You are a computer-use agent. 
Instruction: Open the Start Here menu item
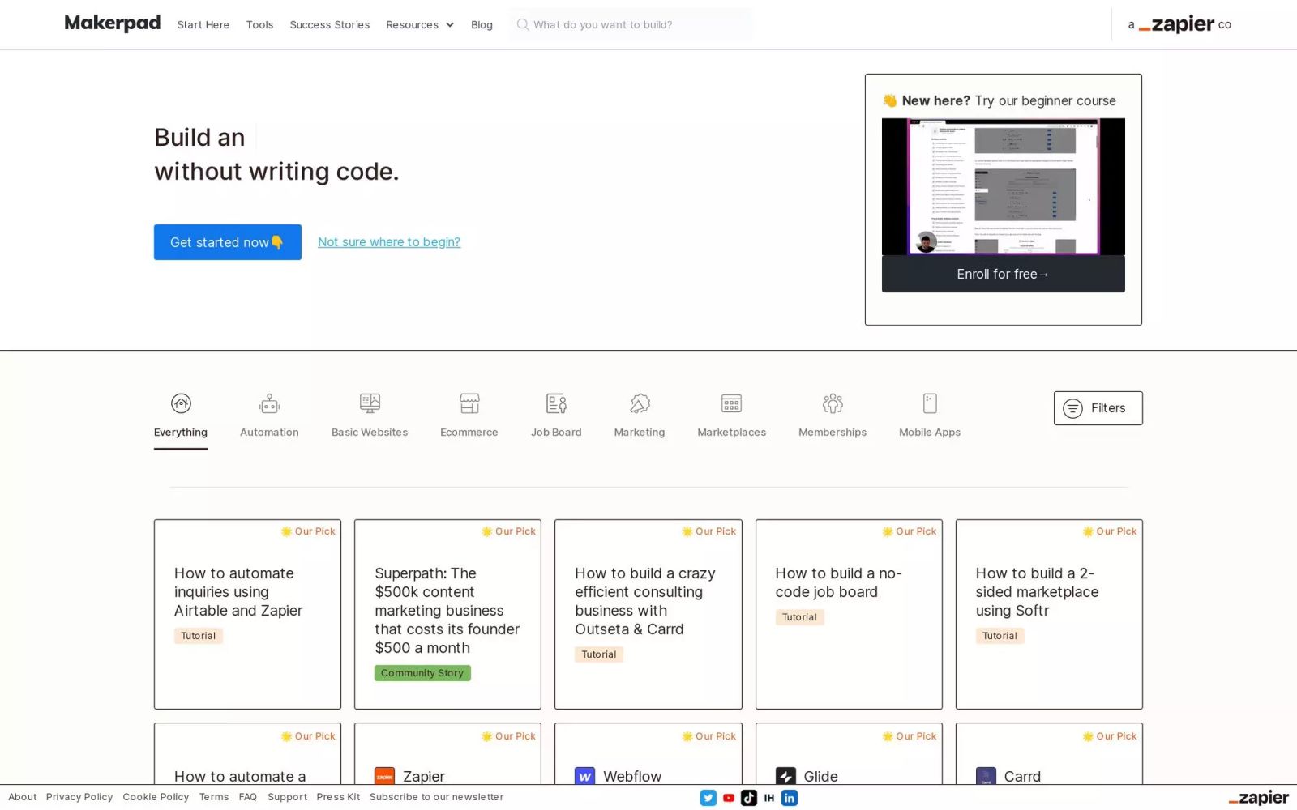click(x=203, y=25)
